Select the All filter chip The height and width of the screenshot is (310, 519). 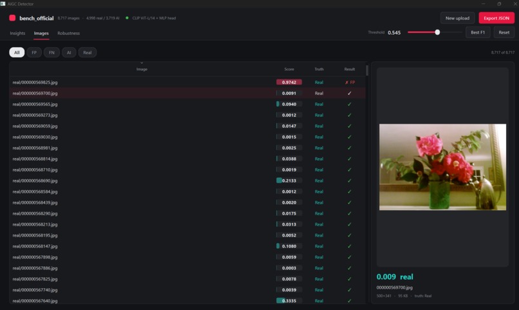coord(17,52)
